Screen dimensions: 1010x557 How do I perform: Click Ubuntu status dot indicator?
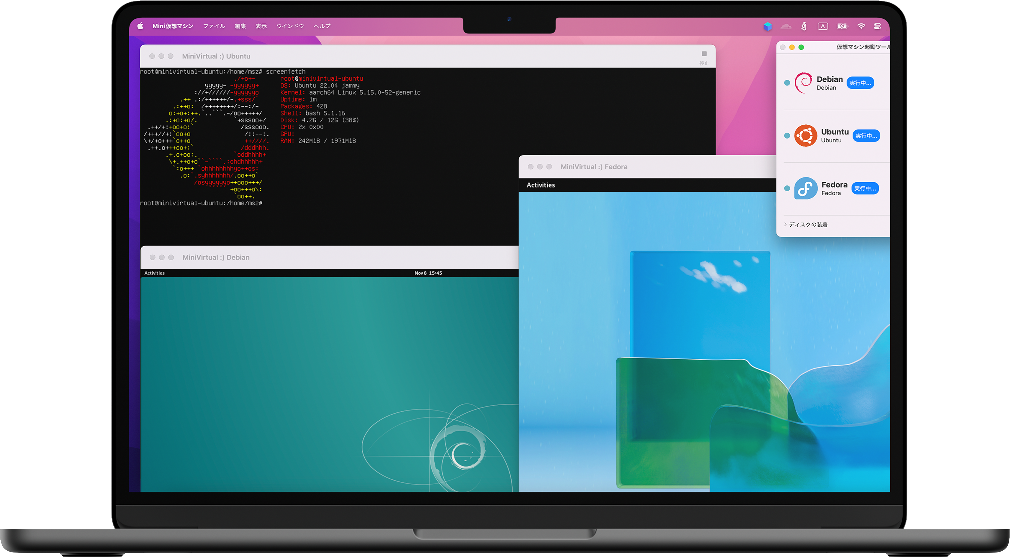coord(787,136)
